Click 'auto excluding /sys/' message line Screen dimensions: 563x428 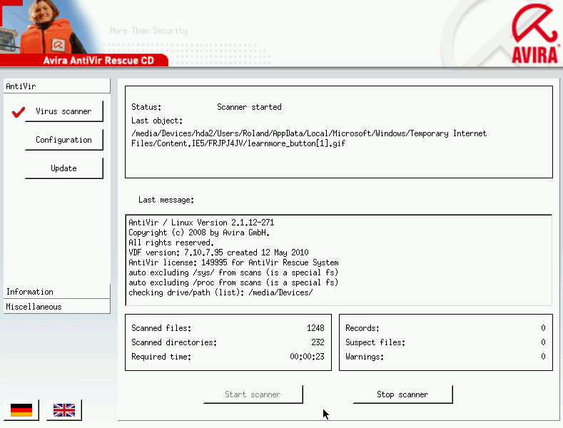point(233,272)
